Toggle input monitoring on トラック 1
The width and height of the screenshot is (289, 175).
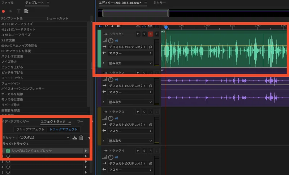click(157, 34)
